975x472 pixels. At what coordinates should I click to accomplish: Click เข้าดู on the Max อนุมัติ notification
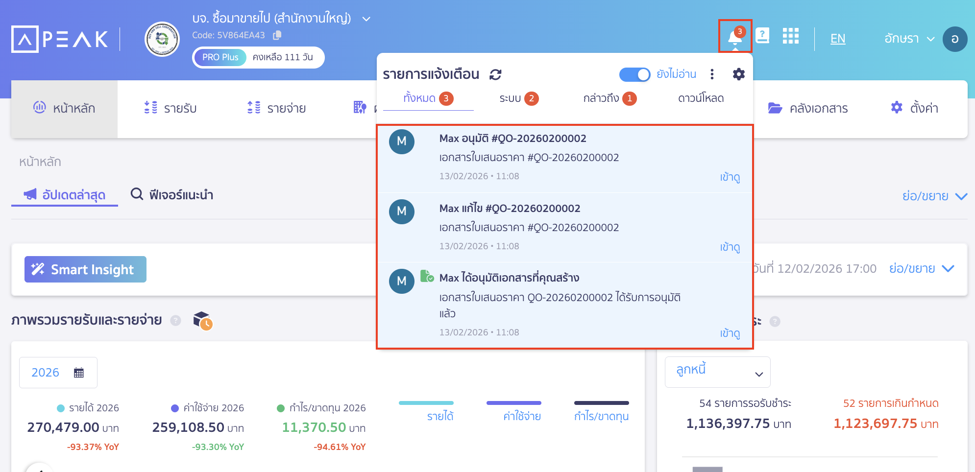pyautogui.click(x=729, y=177)
